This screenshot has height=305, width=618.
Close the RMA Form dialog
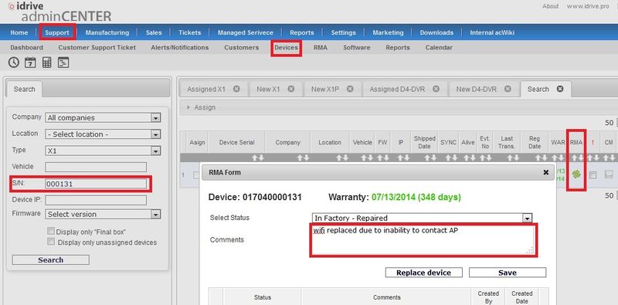tap(546, 172)
